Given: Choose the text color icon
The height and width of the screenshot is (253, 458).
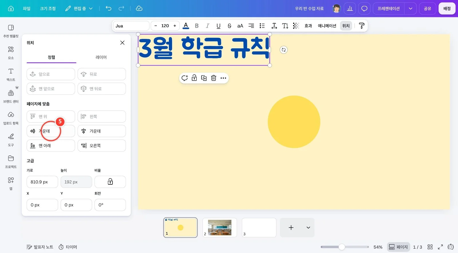Looking at the screenshot, I should click(186, 26).
